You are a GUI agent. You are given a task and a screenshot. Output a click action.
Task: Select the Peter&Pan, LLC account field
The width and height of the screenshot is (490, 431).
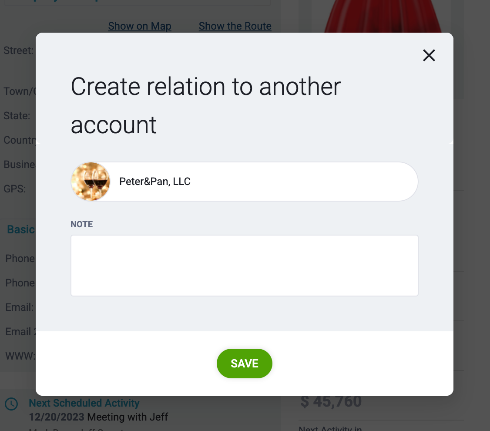pos(245,181)
